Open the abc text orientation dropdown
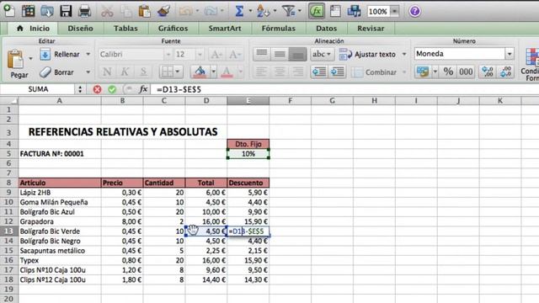This screenshot has height=303, width=539. tap(322, 54)
